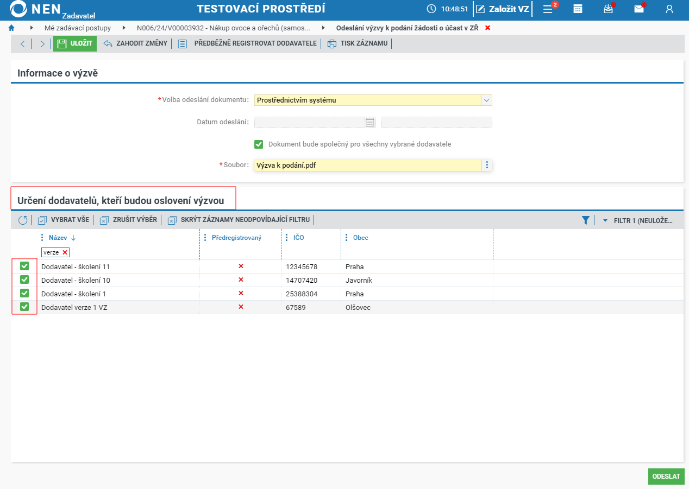
Task: Click the ULOŽIT save button
Action: 75,43
